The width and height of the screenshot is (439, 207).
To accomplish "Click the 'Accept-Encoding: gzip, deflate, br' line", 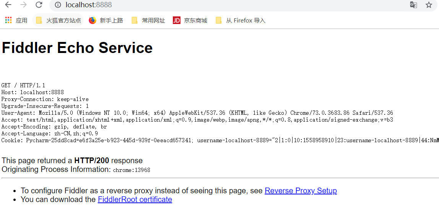I will (54, 127).
